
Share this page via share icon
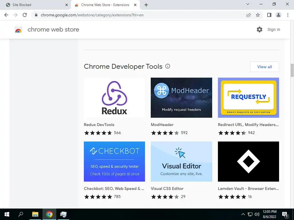tap(249, 15)
